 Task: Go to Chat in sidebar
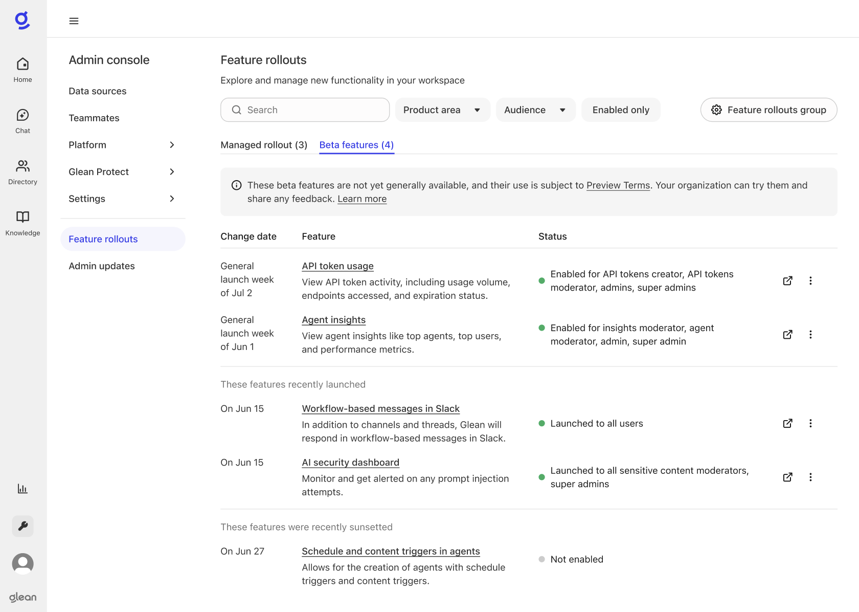tap(22, 121)
